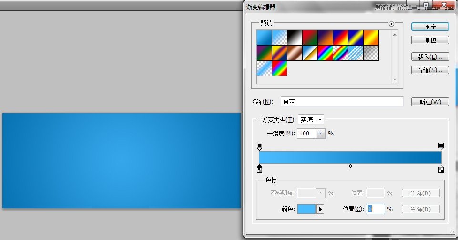Pick the copper gradient preset
This screenshot has width=458, height=240.
tap(295, 53)
